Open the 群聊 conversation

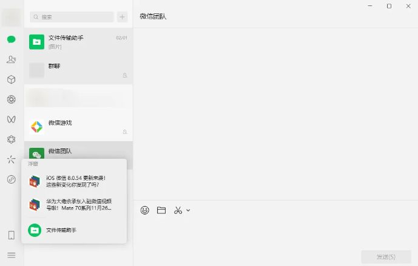click(x=78, y=70)
